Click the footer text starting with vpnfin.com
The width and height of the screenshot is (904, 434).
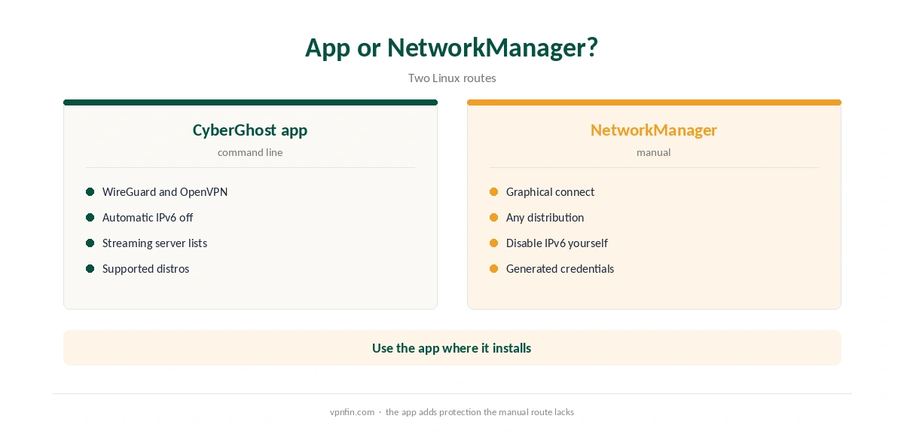[452, 412]
